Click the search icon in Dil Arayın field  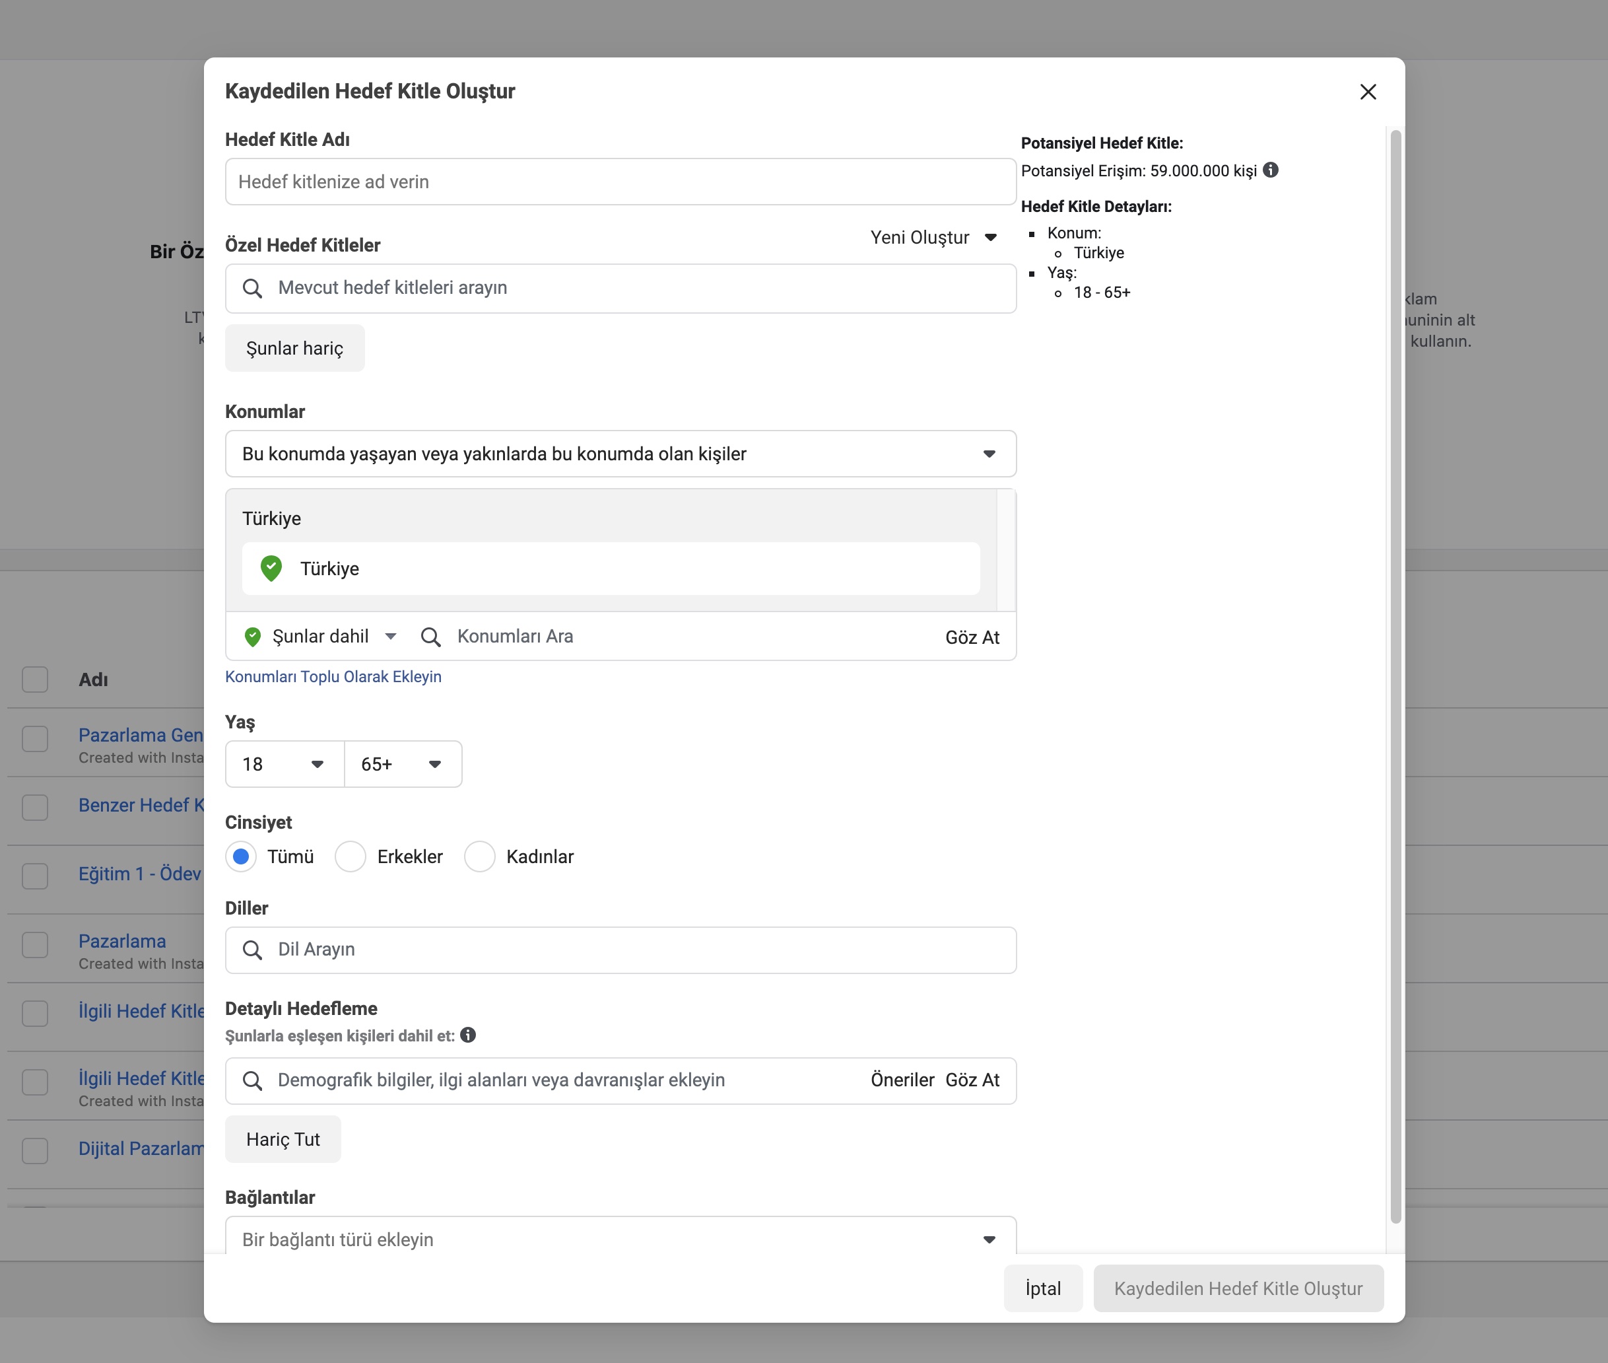[253, 950]
